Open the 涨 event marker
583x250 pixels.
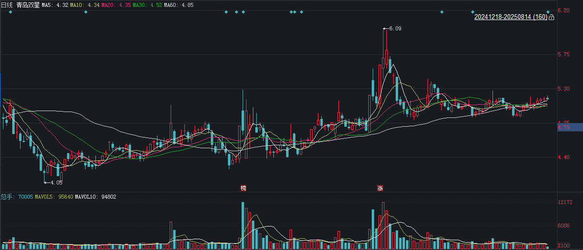[x=380, y=188]
